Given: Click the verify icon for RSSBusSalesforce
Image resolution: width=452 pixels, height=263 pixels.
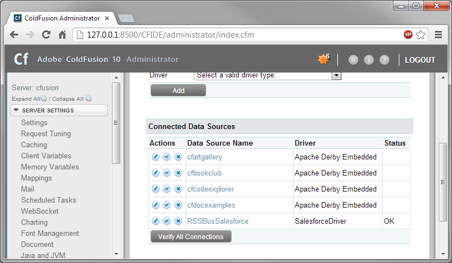Looking at the screenshot, I should click(x=167, y=221).
